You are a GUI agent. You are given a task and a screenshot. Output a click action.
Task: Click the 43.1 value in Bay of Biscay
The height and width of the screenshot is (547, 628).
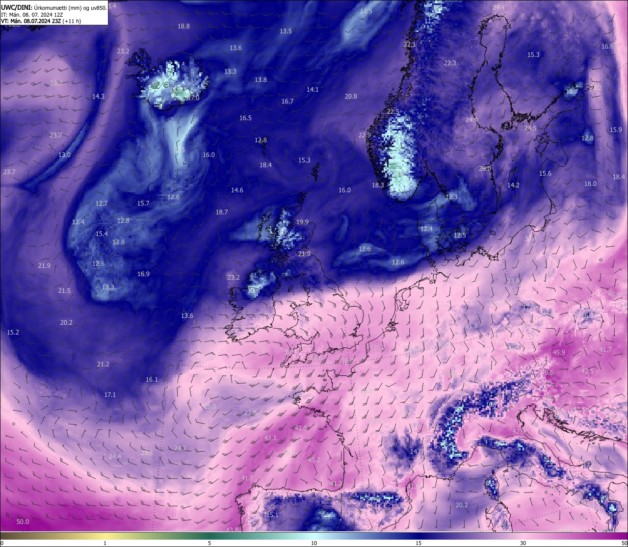(270, 438)
